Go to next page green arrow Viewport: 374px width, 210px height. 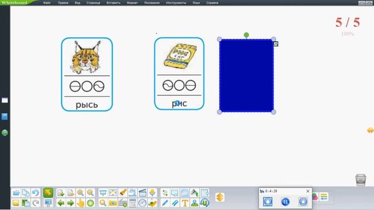(x=71, y=203)
